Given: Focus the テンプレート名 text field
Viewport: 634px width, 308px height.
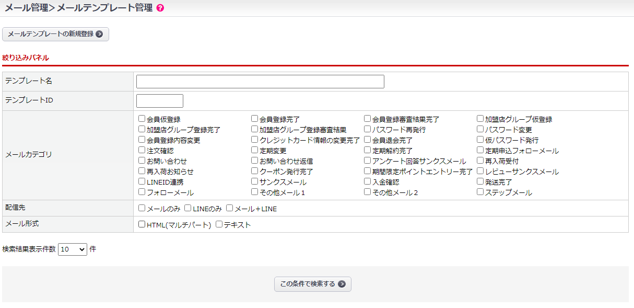Looking at the screenshot, I should click(260, 82).
